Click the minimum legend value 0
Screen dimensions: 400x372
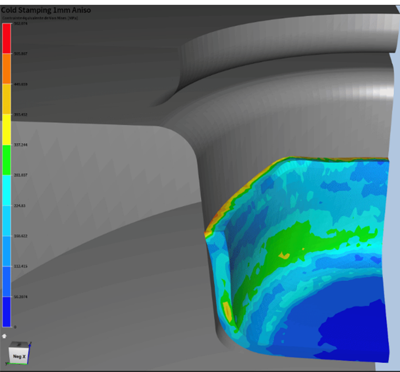(x=15, y=326)
